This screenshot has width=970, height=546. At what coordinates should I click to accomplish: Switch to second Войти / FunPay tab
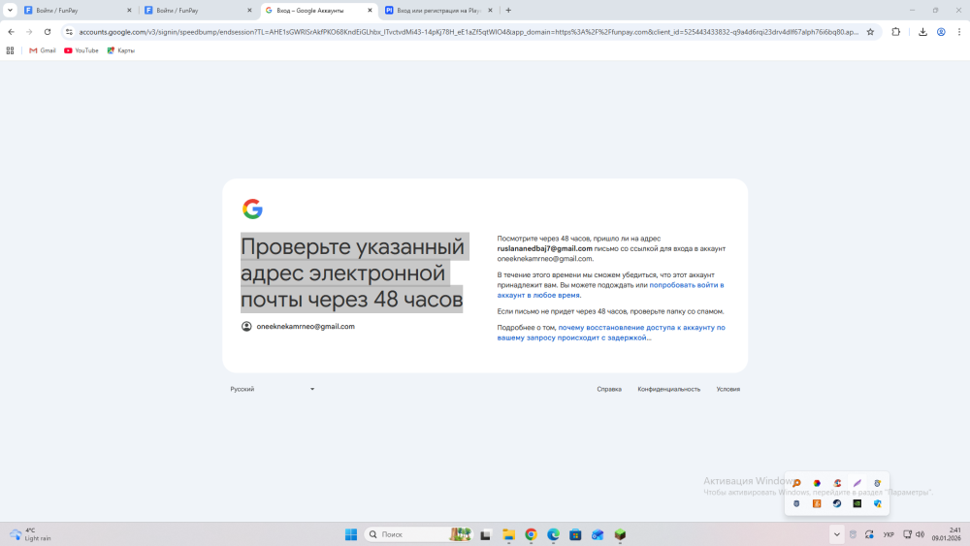pos(198,11)
